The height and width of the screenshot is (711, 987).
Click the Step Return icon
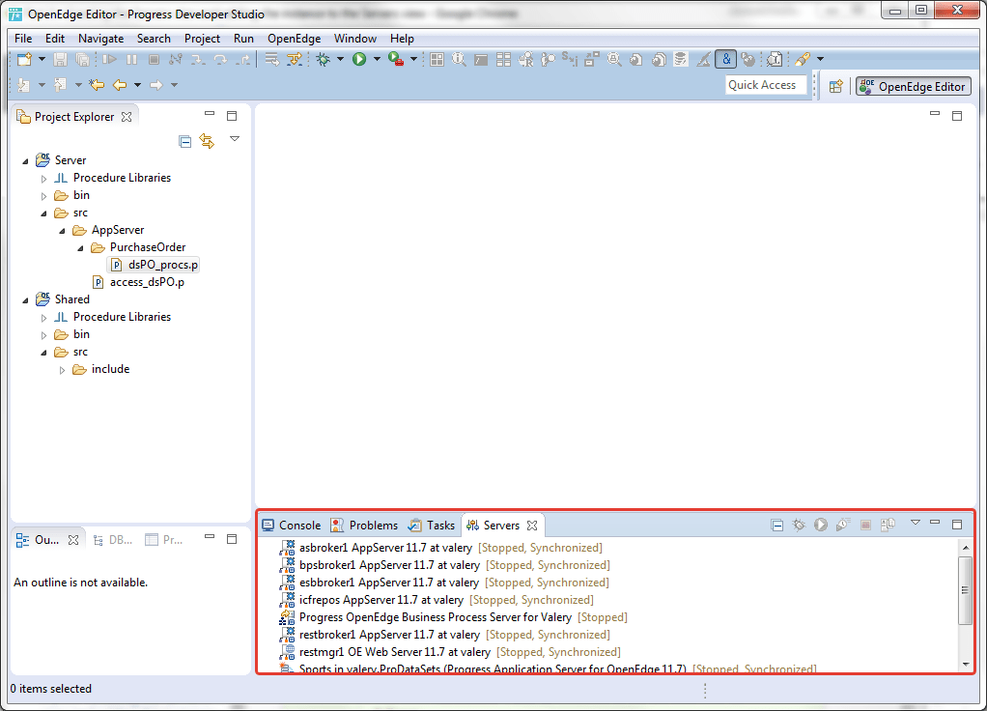tap(243, 59)
